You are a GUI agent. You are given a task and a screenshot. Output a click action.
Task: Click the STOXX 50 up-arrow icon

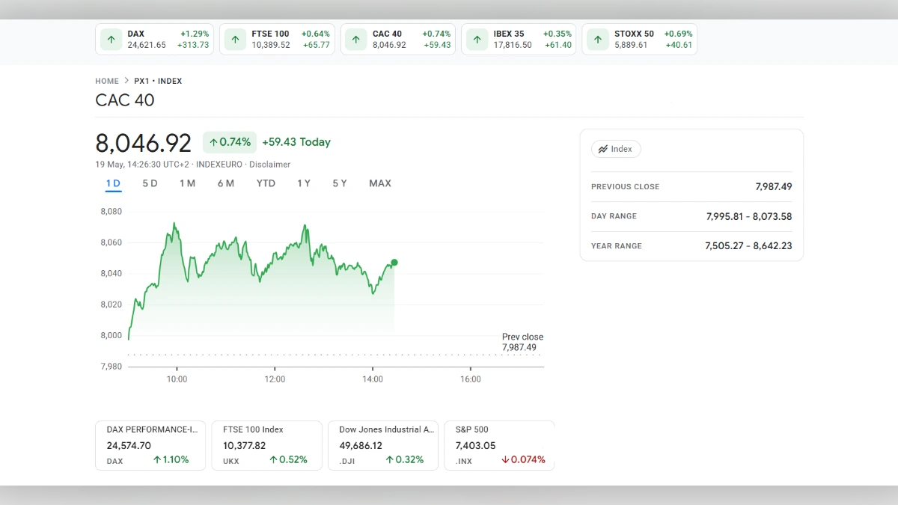[598, 40]
